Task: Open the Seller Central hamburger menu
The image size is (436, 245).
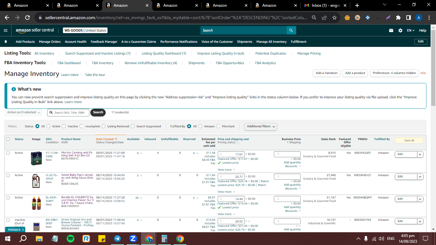Action: coord(5,30)
